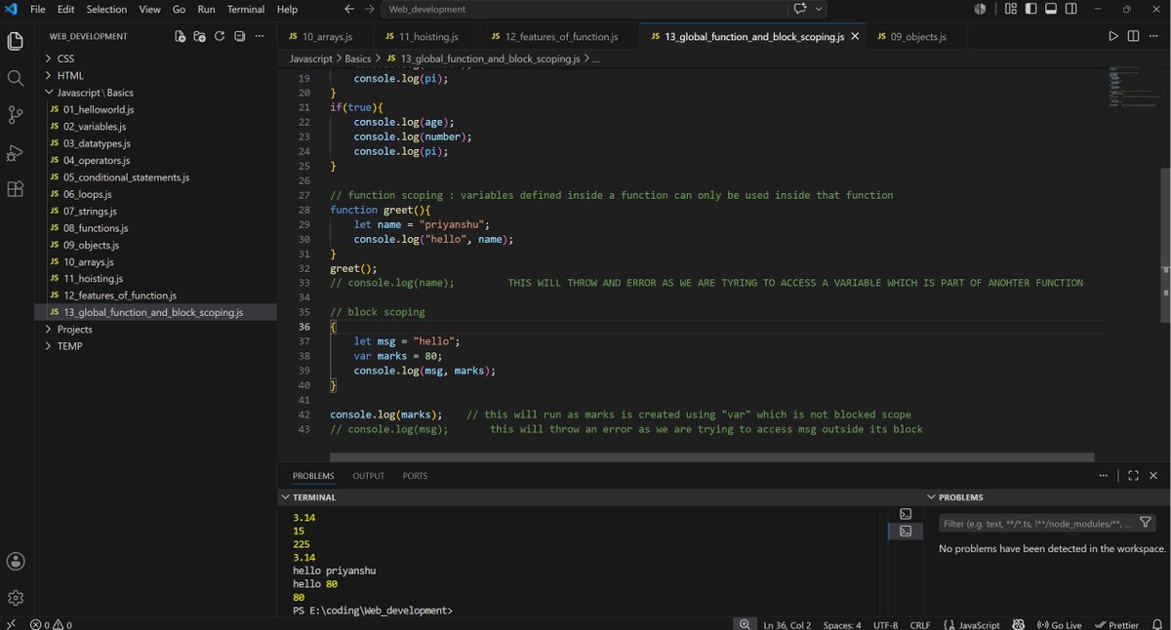The image size is (1171, 630).
Task: Switch to the 10_arrays.js editor tab
Action: point(326,36)
